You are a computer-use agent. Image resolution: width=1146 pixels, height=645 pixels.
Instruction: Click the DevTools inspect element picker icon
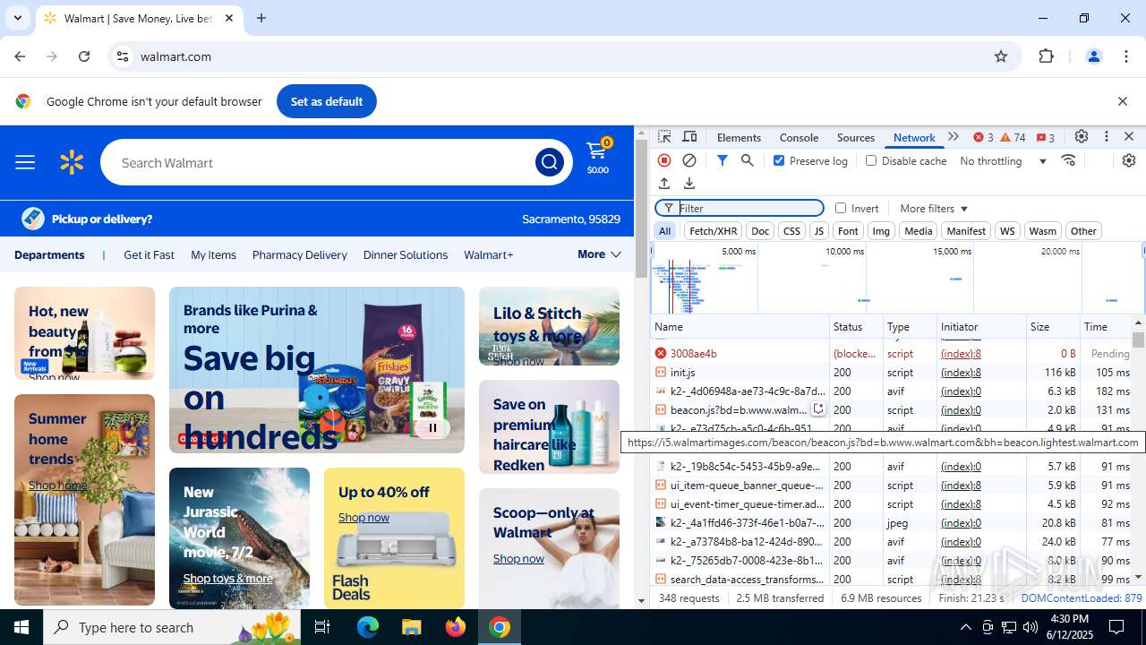coord(664,137)
